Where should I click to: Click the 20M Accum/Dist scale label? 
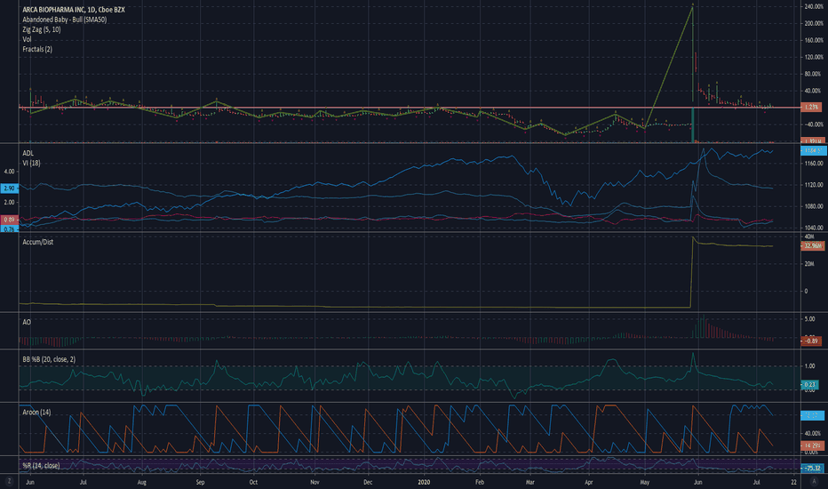click(x=809, y=264)
